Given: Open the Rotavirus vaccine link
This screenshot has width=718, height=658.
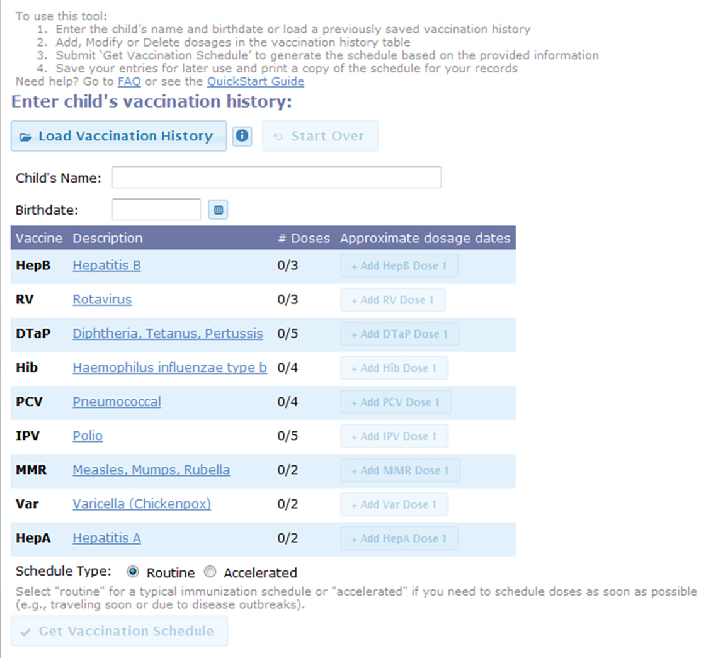Looking at the screenshot, I should coord(102,300).
